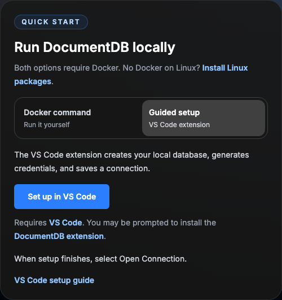Click the 'Run it yourself' subtitle

(47, 125)
